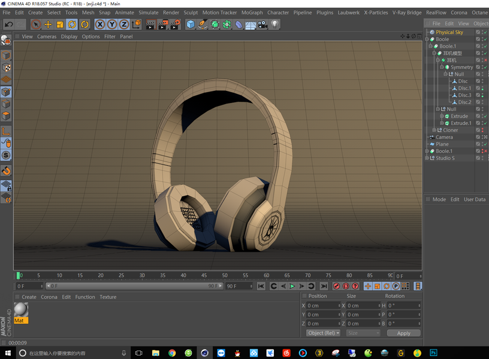489x359 pixels.
Task: Toggle X axis lock
Action: pos(100,25)
